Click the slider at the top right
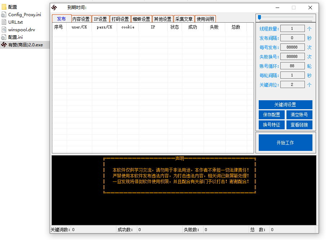Image resolution: width=329 pixels, height=240 pixels. click(259, 17)
